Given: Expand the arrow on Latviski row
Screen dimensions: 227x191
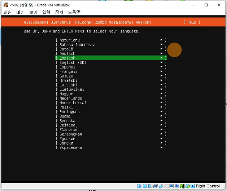Looking at the screenshot, I should 162,85.
